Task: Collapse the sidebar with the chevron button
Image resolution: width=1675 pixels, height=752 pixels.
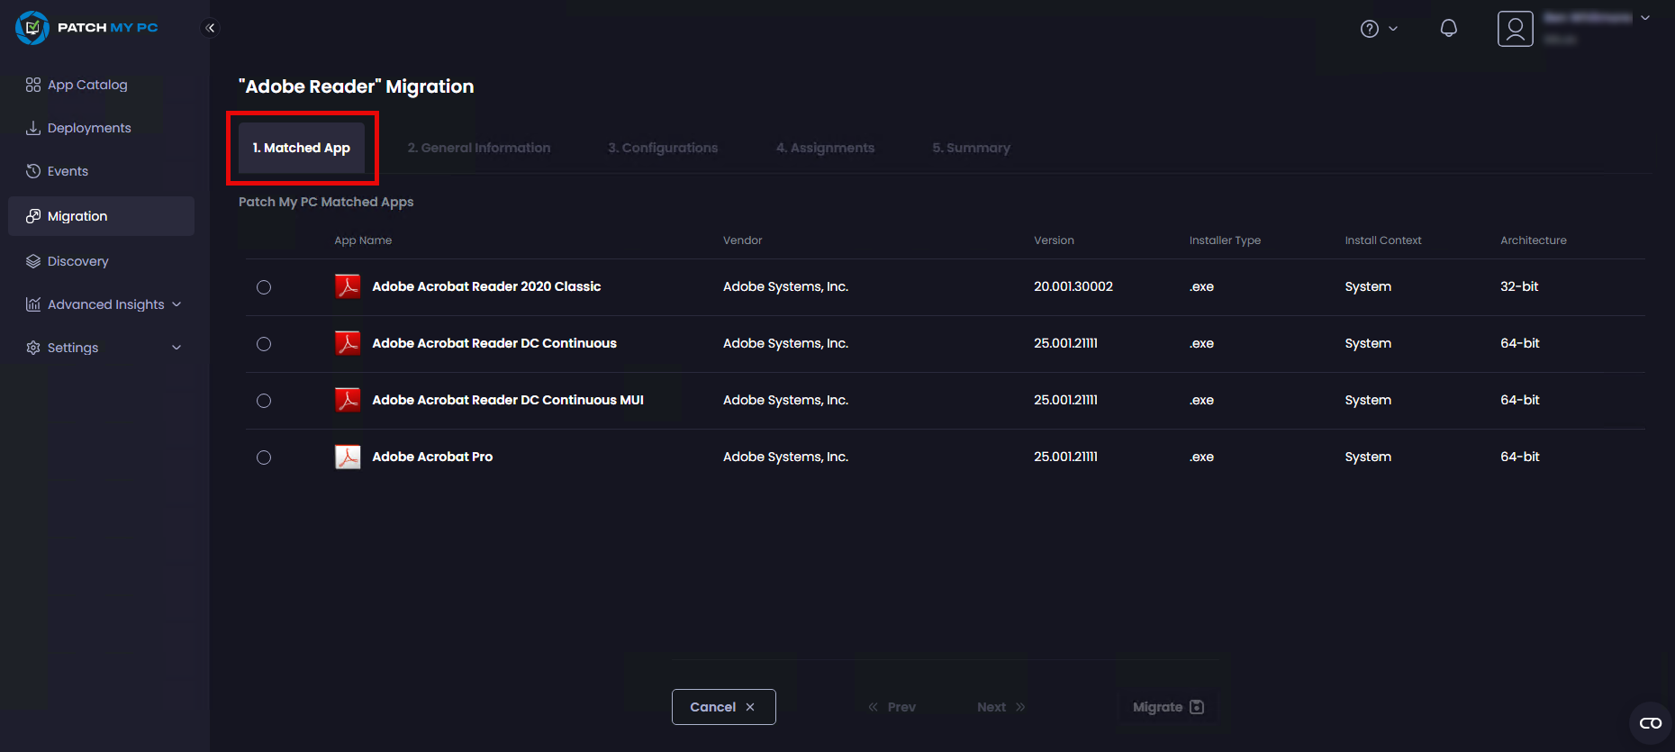Action: point(210,28)
